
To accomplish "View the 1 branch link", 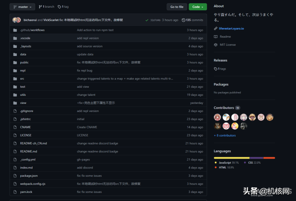I will click(47, 7).
